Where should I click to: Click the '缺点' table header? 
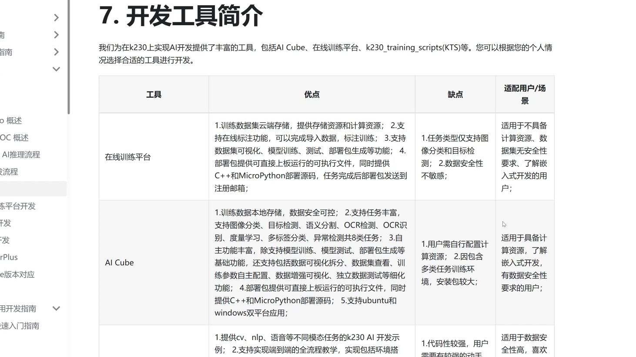tap(455, 95)
